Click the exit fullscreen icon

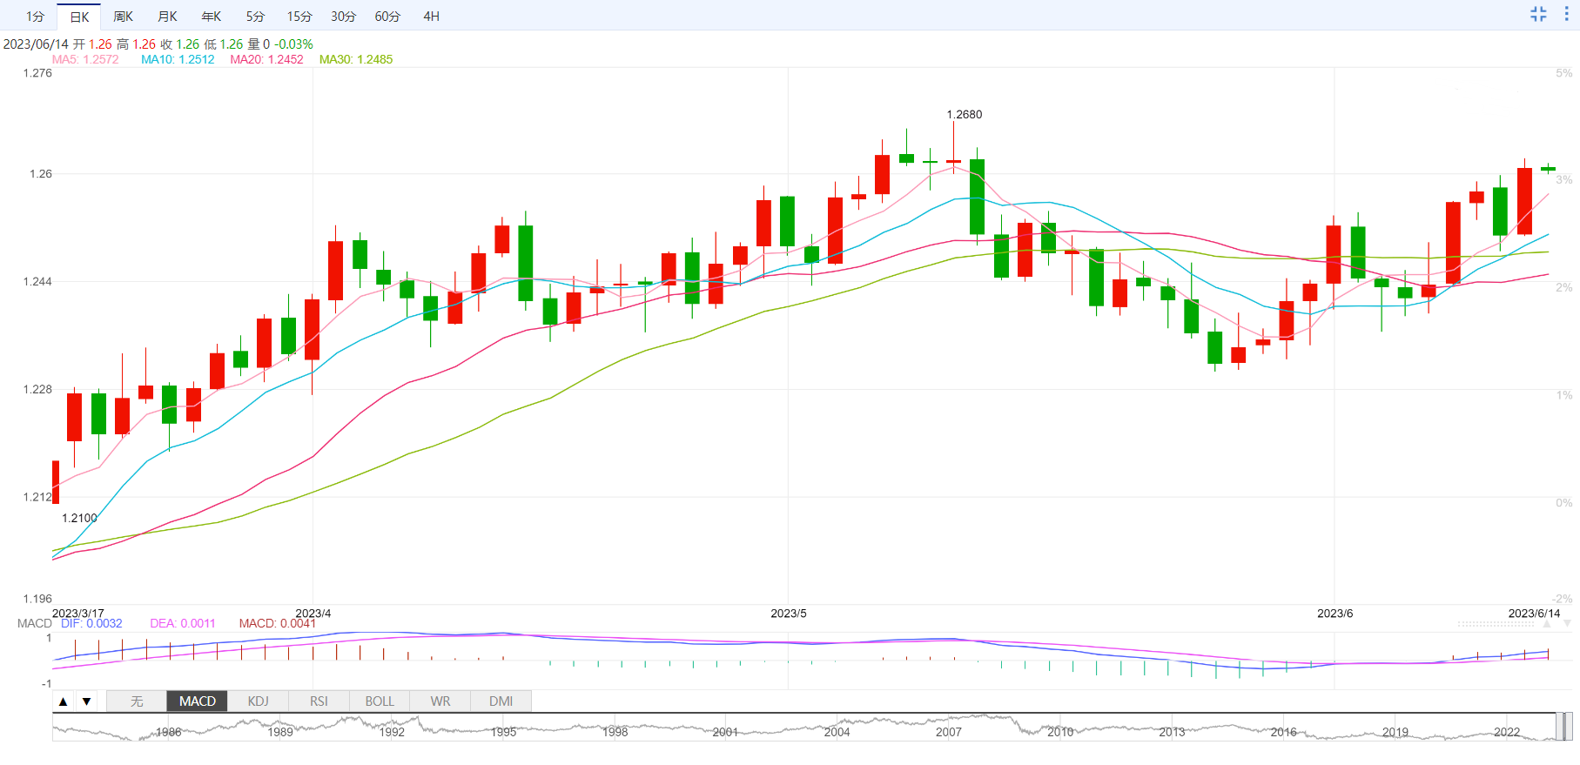point(1538,14)
